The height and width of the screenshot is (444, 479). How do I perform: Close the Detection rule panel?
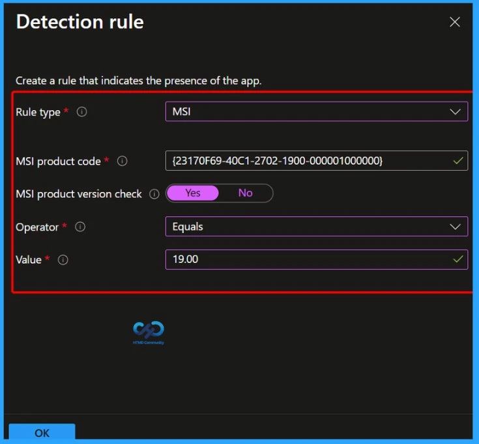(455, 22)
